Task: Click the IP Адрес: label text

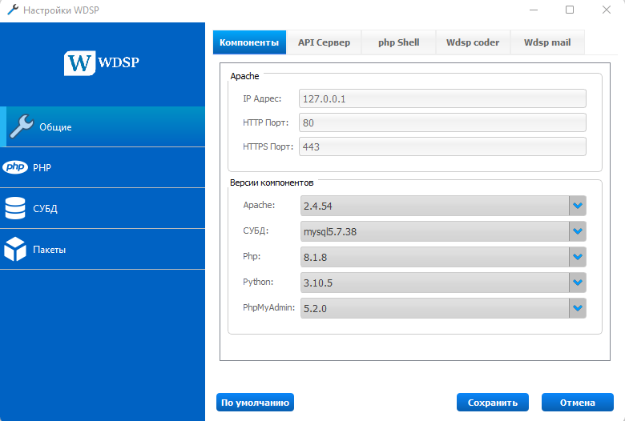Action: [x=262, y=98]
